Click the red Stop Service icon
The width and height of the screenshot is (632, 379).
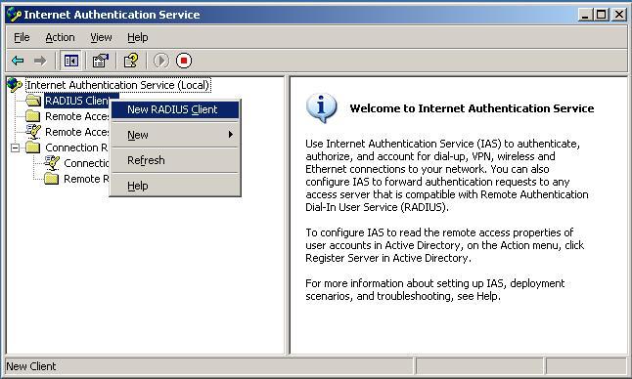point(184,61)
